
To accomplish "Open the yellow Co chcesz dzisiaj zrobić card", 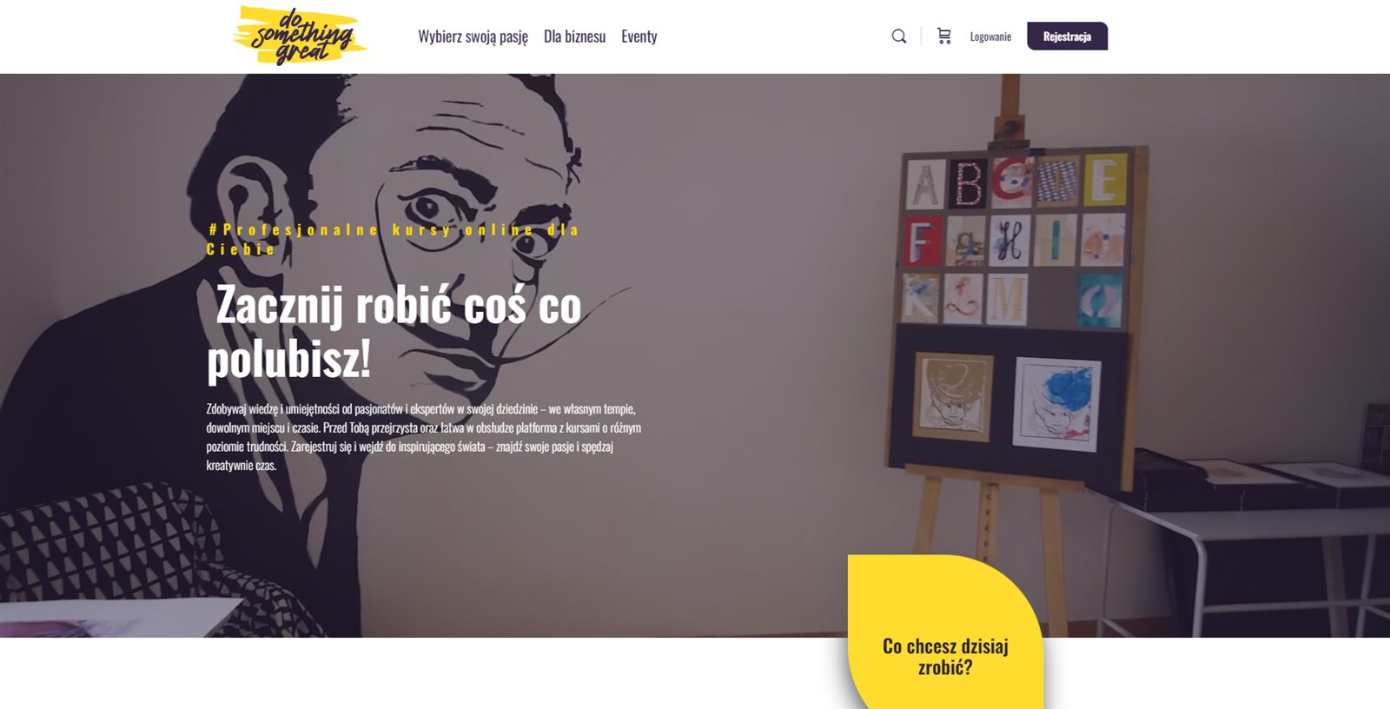I will point(945,632).
